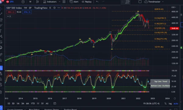Select the brush drawing tool
Screen dimensions: 183x110
coord(1,25)
